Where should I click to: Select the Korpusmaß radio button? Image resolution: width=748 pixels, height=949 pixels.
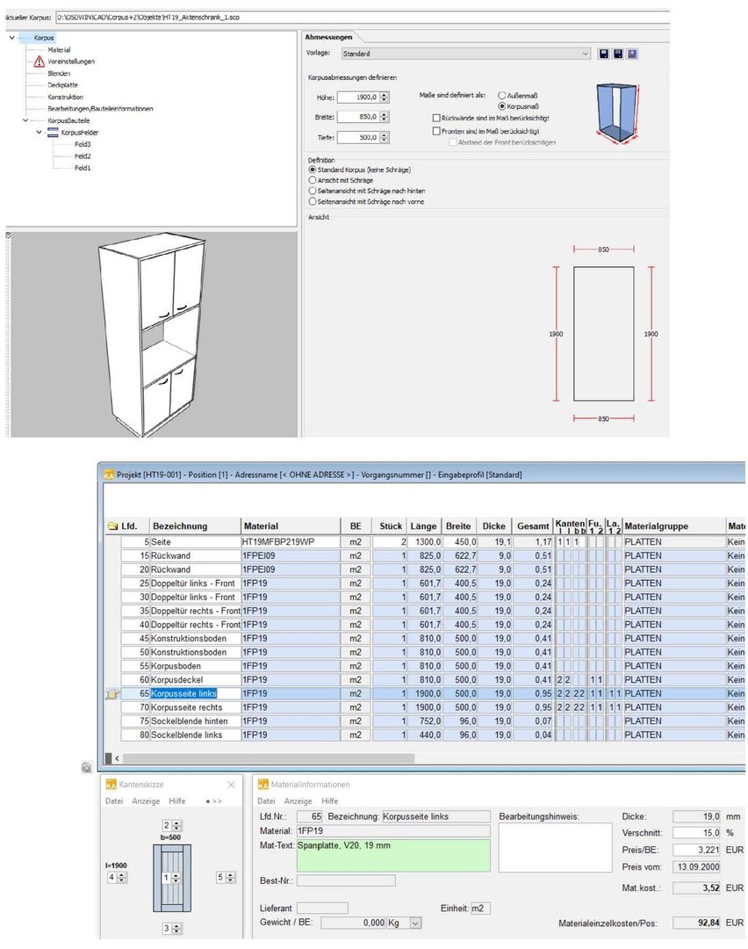pyautogui.click(x=501, y=106)
